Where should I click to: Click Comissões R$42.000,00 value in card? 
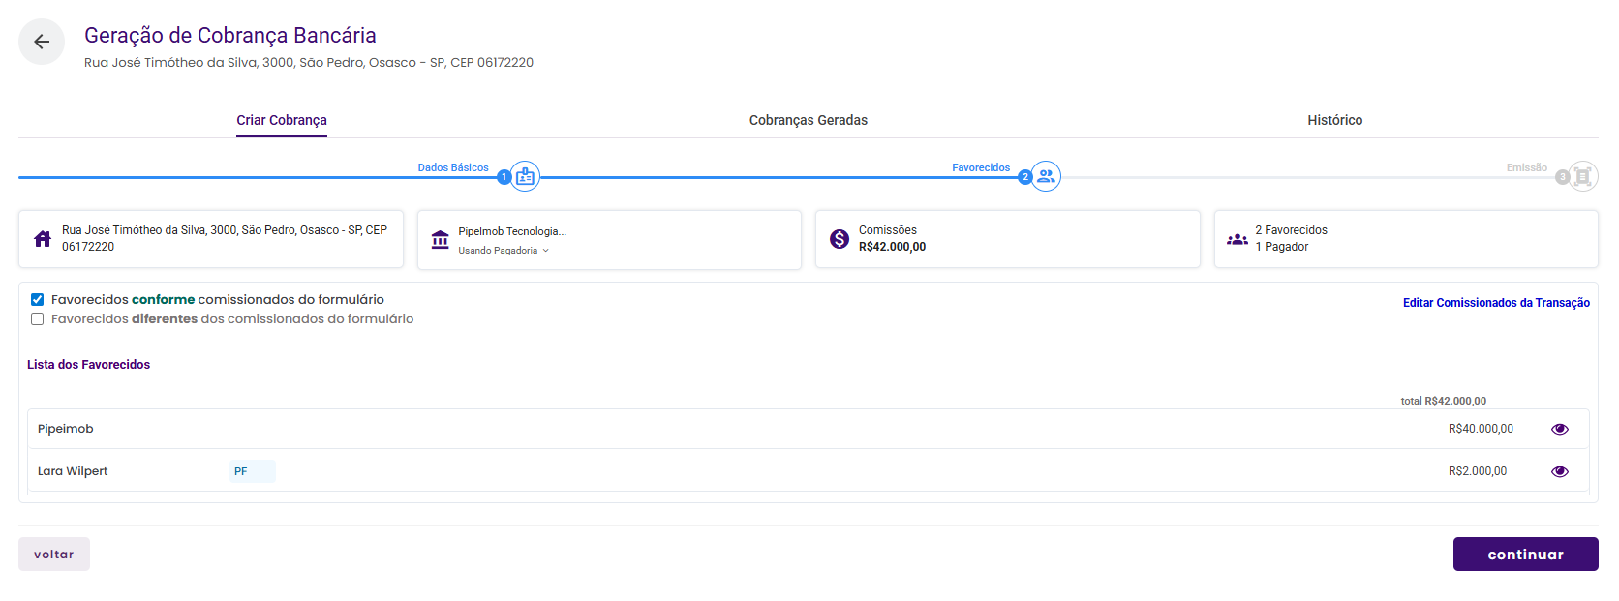[892, 247]
